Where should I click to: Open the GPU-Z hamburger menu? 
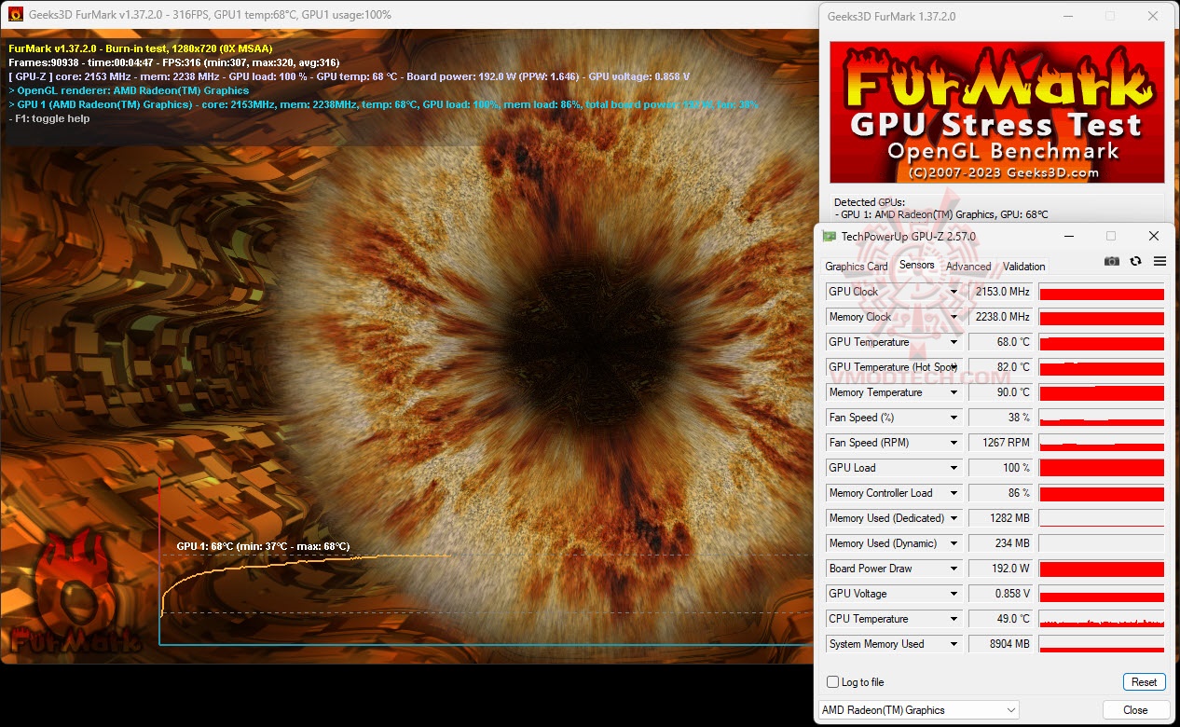coord(1159,262)
